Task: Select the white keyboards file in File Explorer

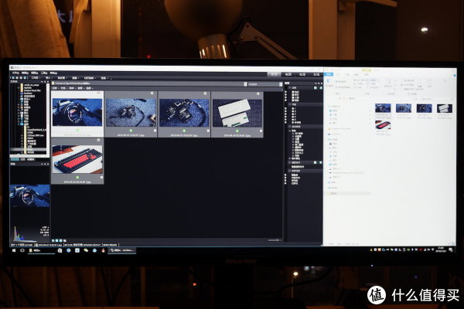Action: 445,111
